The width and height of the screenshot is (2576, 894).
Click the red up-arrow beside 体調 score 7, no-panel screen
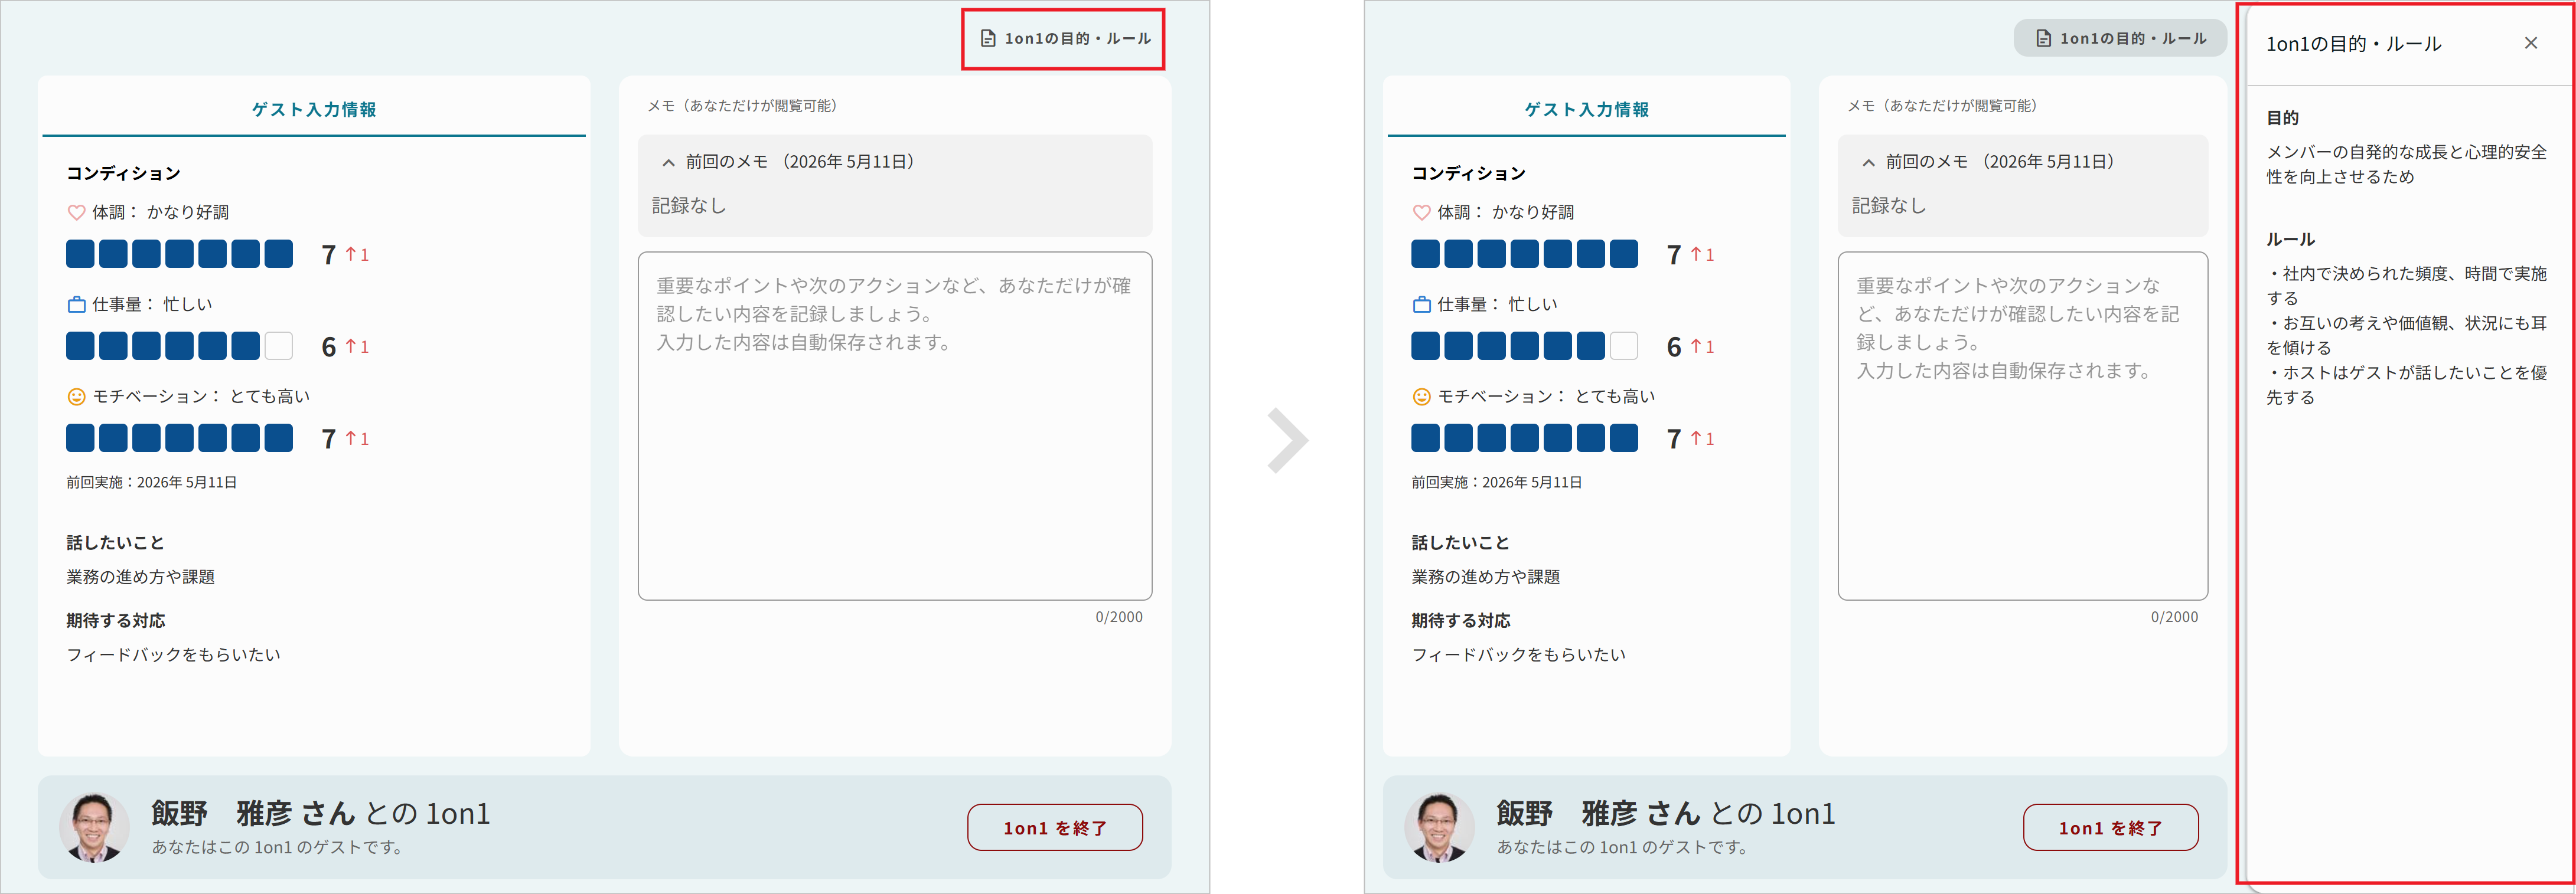pos(351,254)
